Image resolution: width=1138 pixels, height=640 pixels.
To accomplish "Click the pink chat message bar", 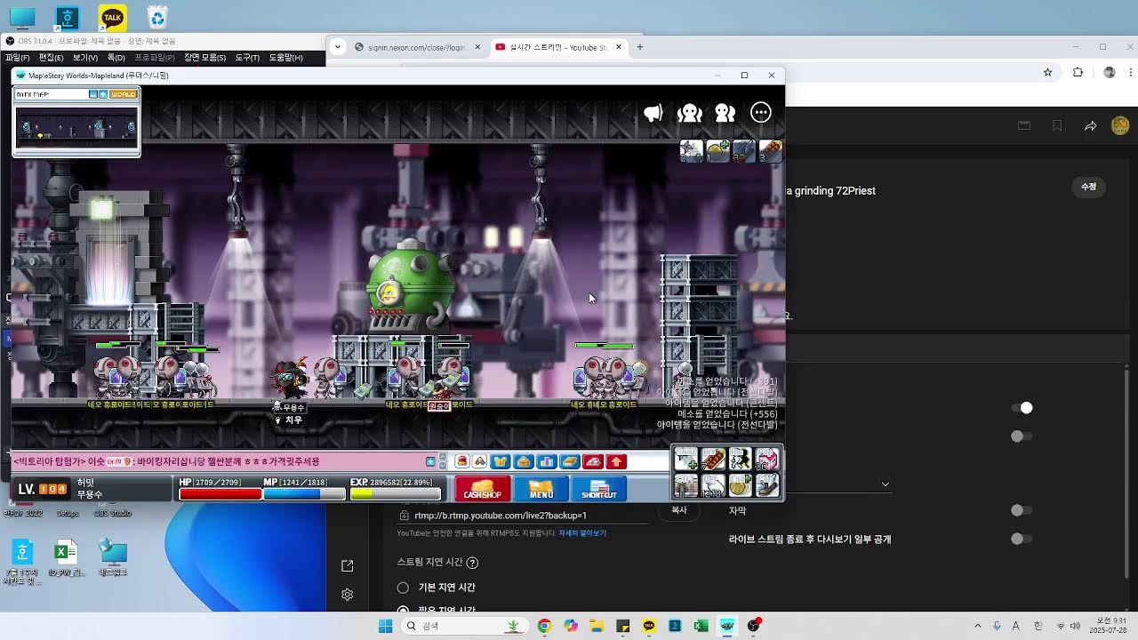I will pyautogui.click(x=218, y=461).
